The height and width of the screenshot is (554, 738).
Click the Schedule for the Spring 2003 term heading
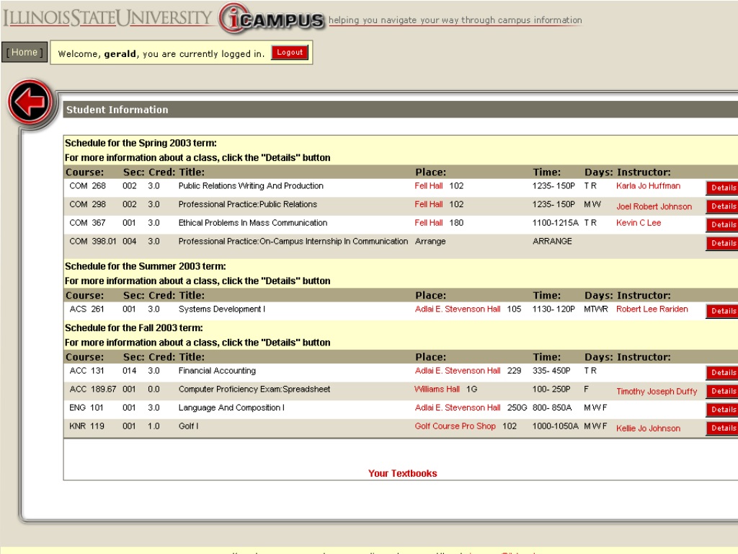(141, 143)
